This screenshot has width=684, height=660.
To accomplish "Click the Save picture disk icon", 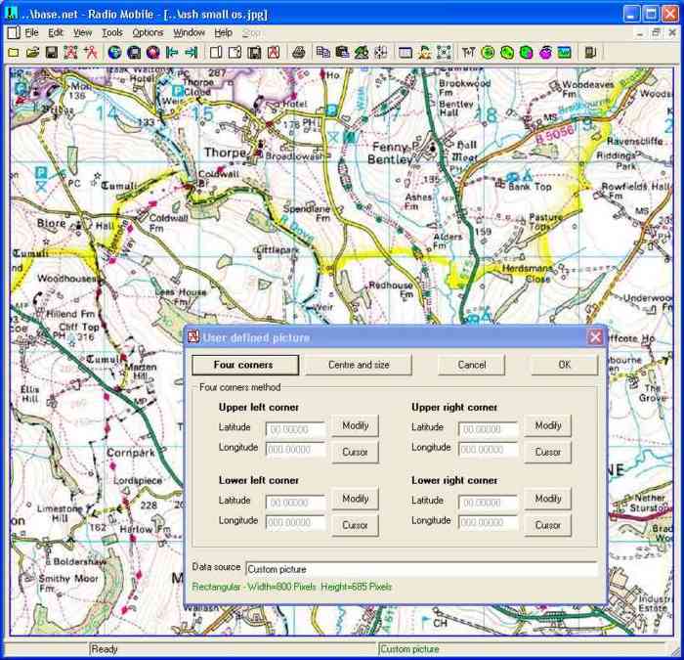I will [x=254, y=53].
